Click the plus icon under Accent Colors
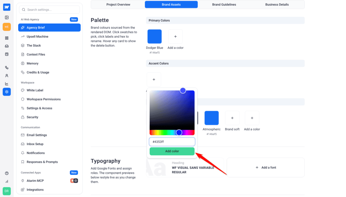This screenshot has width=346, height=197. 154,79
